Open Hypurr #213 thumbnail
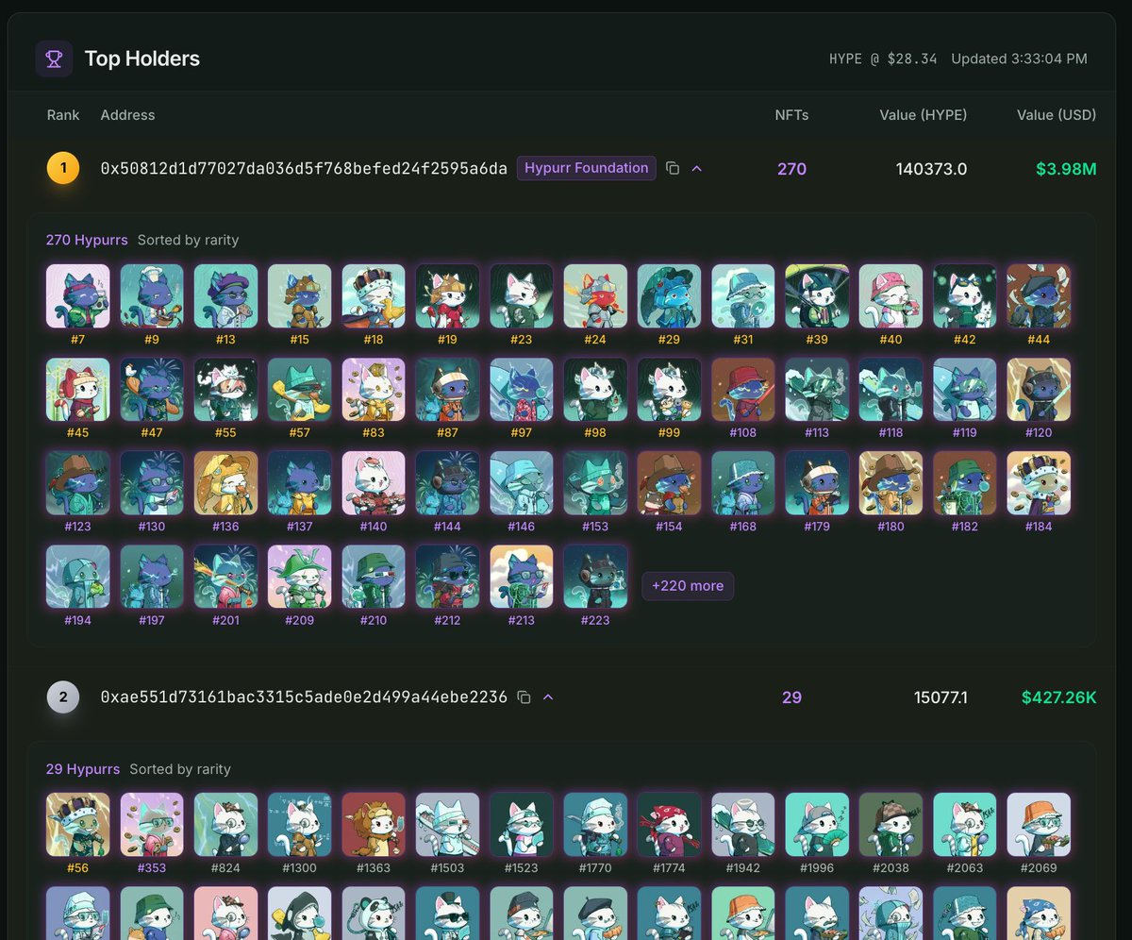Image resolution: width=1132 pixels, height=940 pixels. tap(522, 576)
